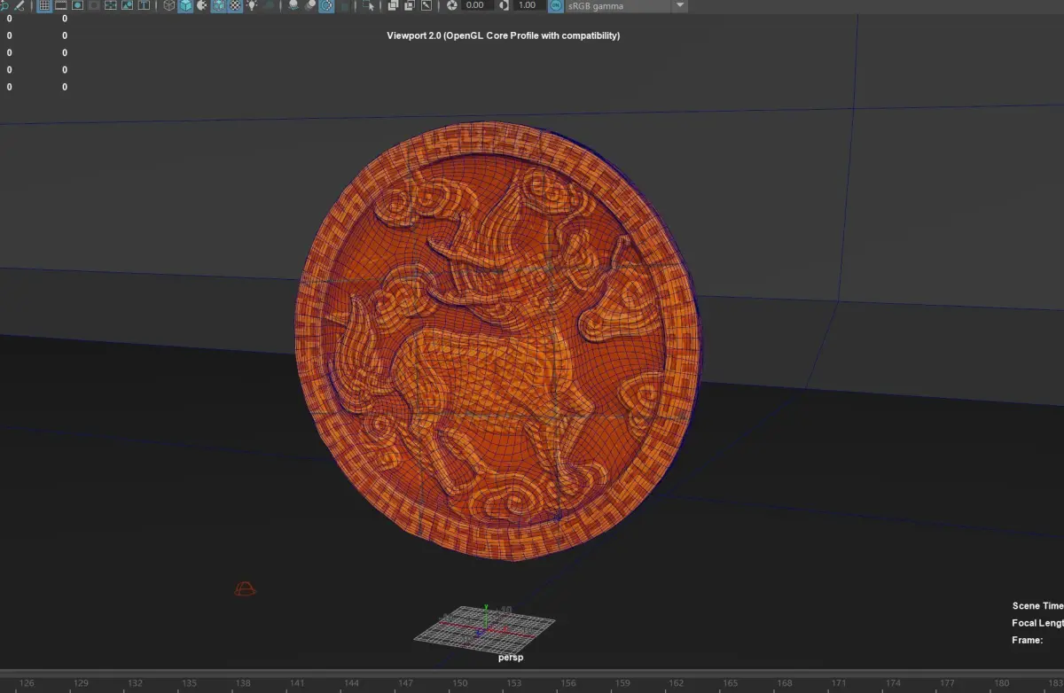Screen dimensions: 1064x693
Task: Jump to frame 156 on time slider
Action: pos(568,683)
